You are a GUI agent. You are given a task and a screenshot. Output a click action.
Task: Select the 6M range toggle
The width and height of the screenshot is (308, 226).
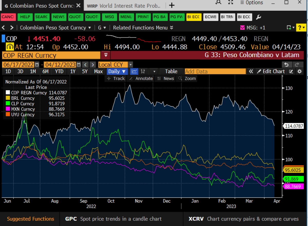[x=45, y=72]
